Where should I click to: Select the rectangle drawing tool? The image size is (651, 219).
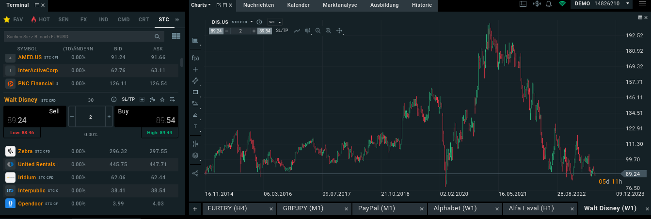(195, 92)
